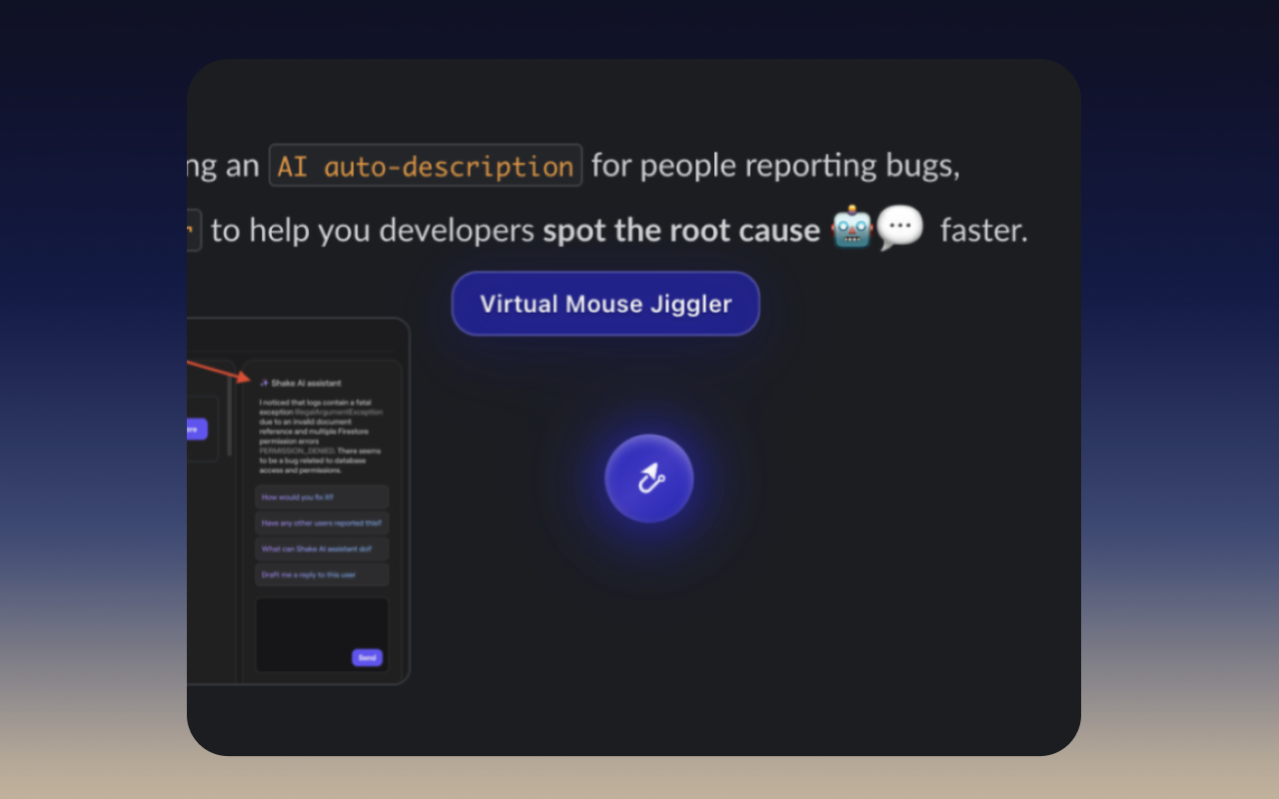Click the speech bubble emoji after the robot

click(898, 228)
